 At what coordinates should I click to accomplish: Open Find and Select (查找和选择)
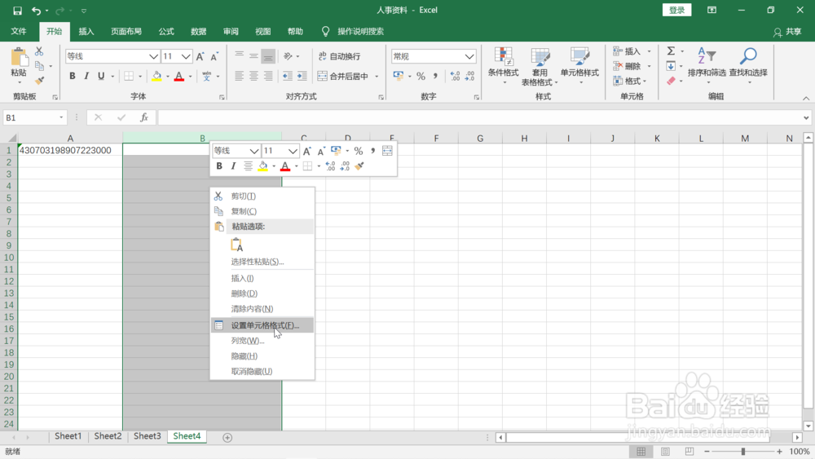point(748,65)
